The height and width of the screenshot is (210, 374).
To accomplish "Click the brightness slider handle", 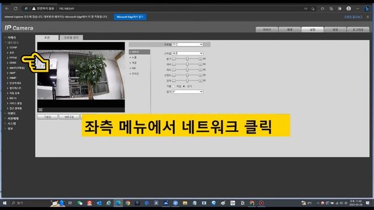I will point(188,59).
